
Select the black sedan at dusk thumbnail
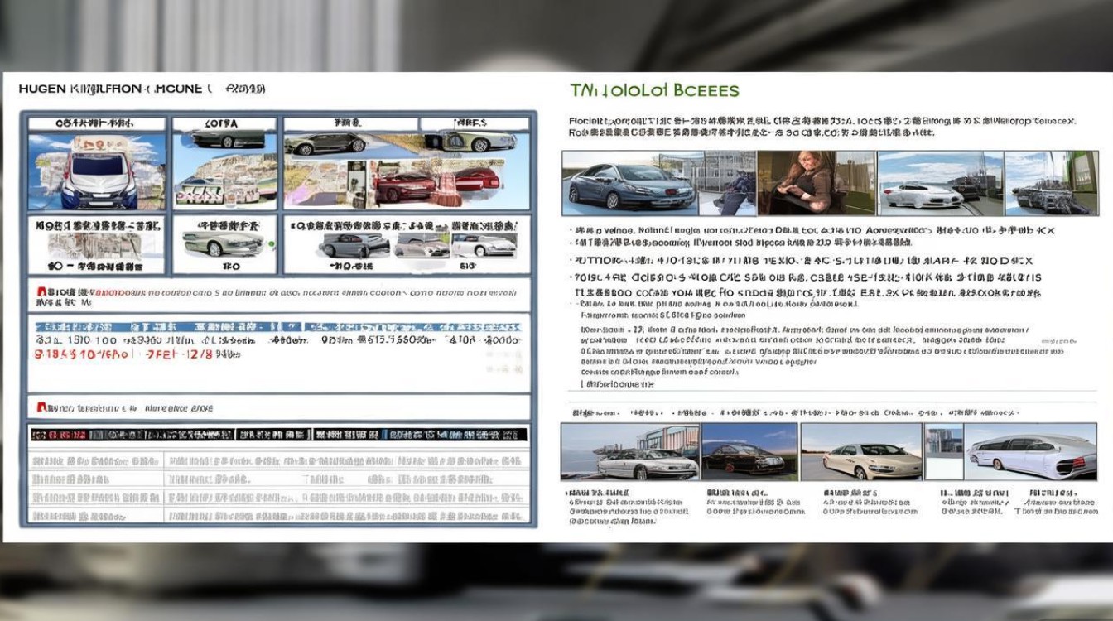coord(749,452)
